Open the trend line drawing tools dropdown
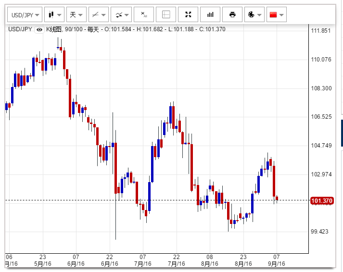 pyautogui.click(x=99, y=14)
